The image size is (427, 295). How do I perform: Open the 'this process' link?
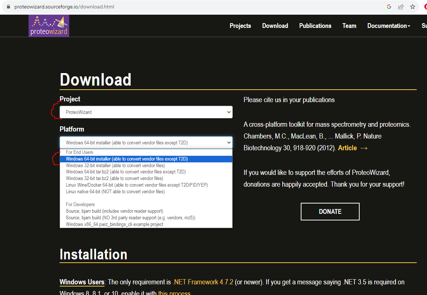(x=174, y=293)
